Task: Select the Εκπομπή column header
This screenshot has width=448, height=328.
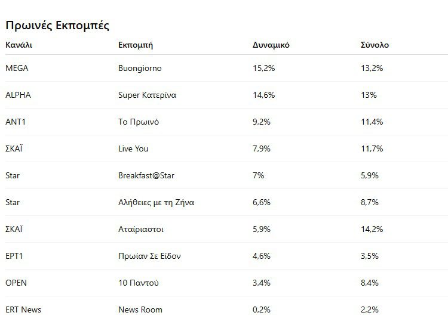Action: tap(136, 45)
